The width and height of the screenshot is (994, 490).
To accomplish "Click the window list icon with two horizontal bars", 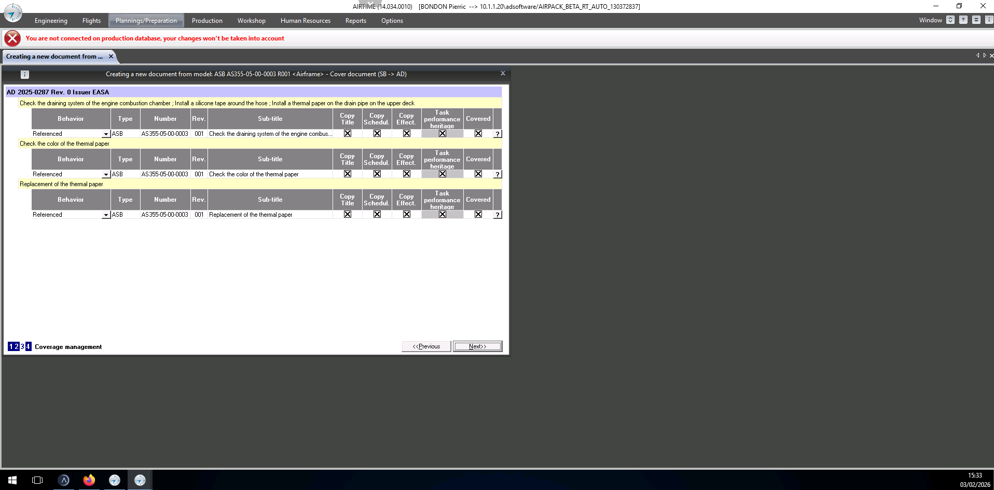I will (976, 20).
